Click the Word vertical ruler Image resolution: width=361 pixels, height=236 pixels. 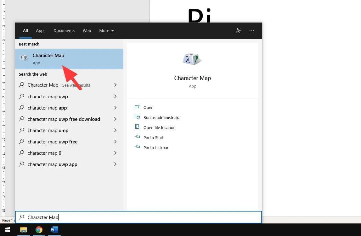(x=3, y=108)
